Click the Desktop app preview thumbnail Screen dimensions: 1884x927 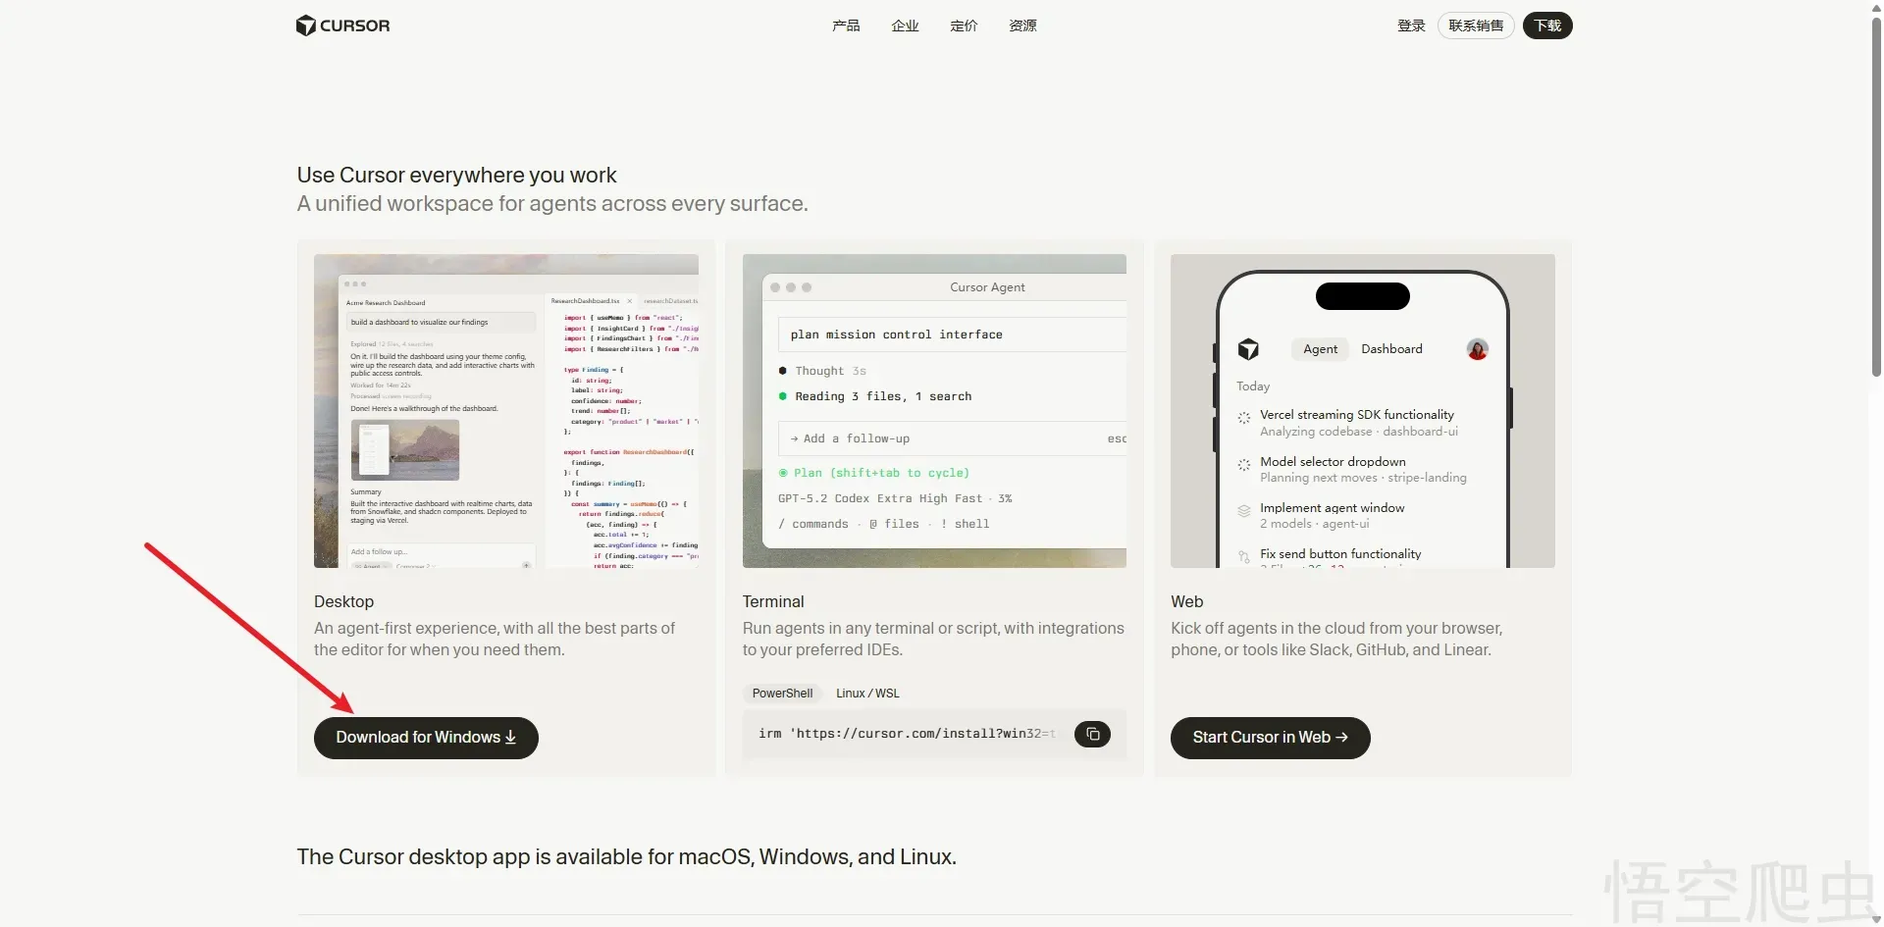[506, 411]
